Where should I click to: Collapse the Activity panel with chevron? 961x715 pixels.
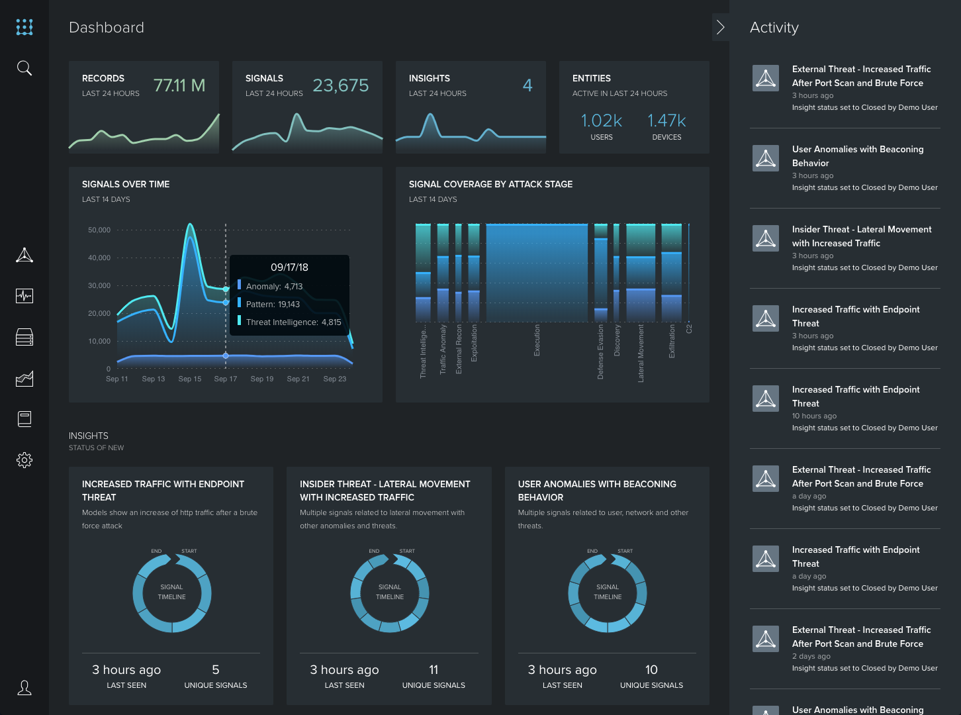[721, 27]
